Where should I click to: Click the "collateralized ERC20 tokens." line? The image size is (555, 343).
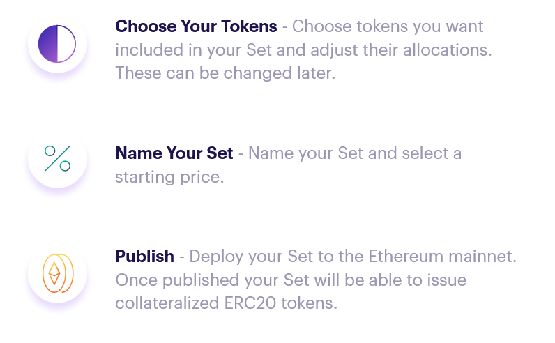coord(226,303)
